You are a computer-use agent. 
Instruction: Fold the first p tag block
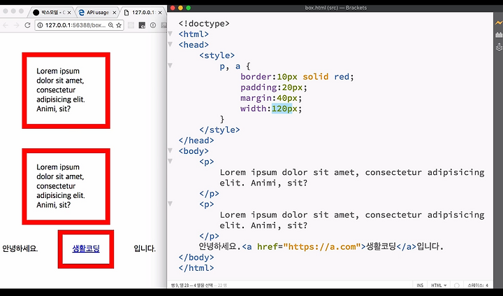170,162
